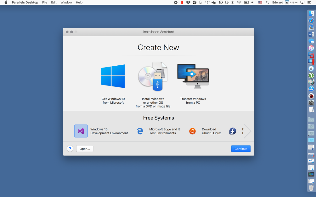Open Applications folder stack in dock
Viewport: 316px width, 197px height.
point(311,119)
